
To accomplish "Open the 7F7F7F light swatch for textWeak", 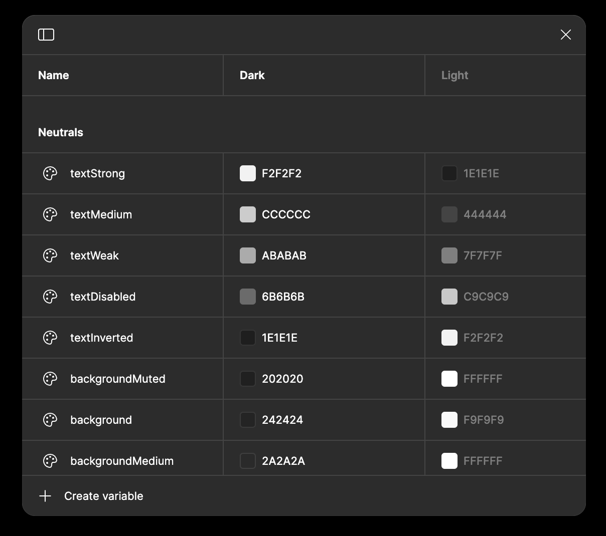I will 449,255.
